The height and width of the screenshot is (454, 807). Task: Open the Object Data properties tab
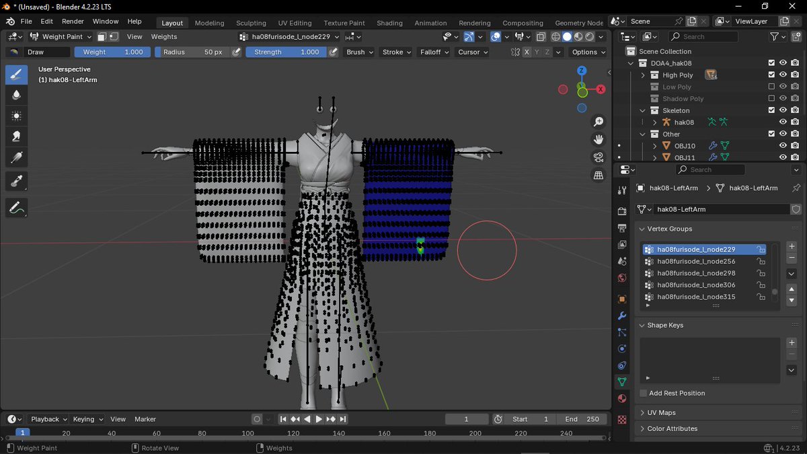[622, 381]
